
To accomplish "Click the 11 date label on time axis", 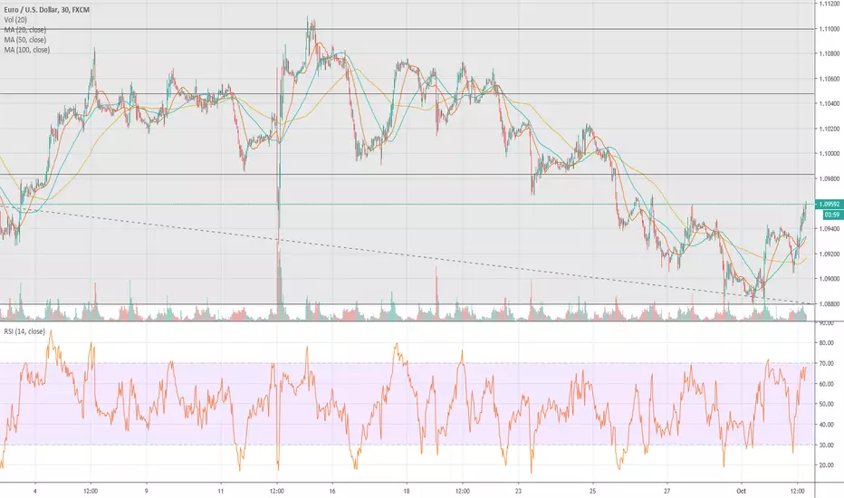I will [221, 491].
